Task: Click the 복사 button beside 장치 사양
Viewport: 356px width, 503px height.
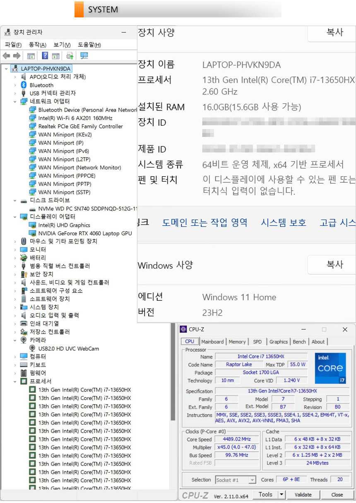Action: pyautogui.click(x=332, y=33)
